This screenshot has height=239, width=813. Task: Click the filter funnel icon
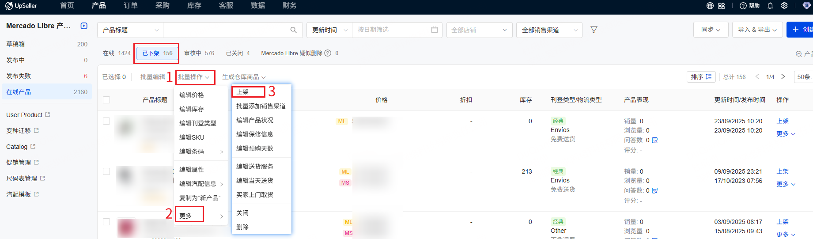click(x=594, y=30)
